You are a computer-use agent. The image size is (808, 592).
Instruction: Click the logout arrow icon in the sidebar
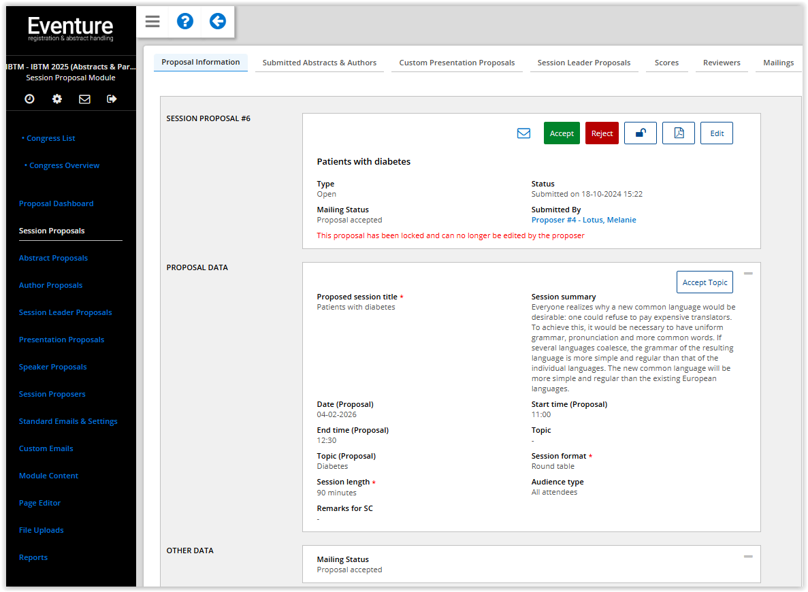tap(112, 99)
